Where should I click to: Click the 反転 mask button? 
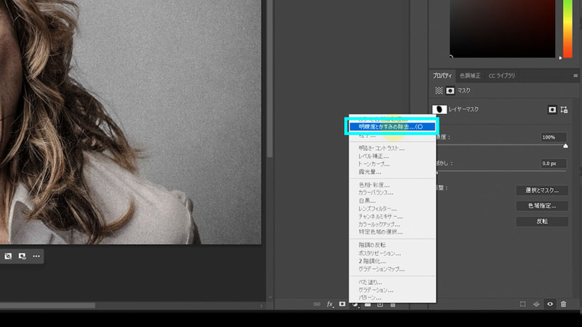(542, 222)
